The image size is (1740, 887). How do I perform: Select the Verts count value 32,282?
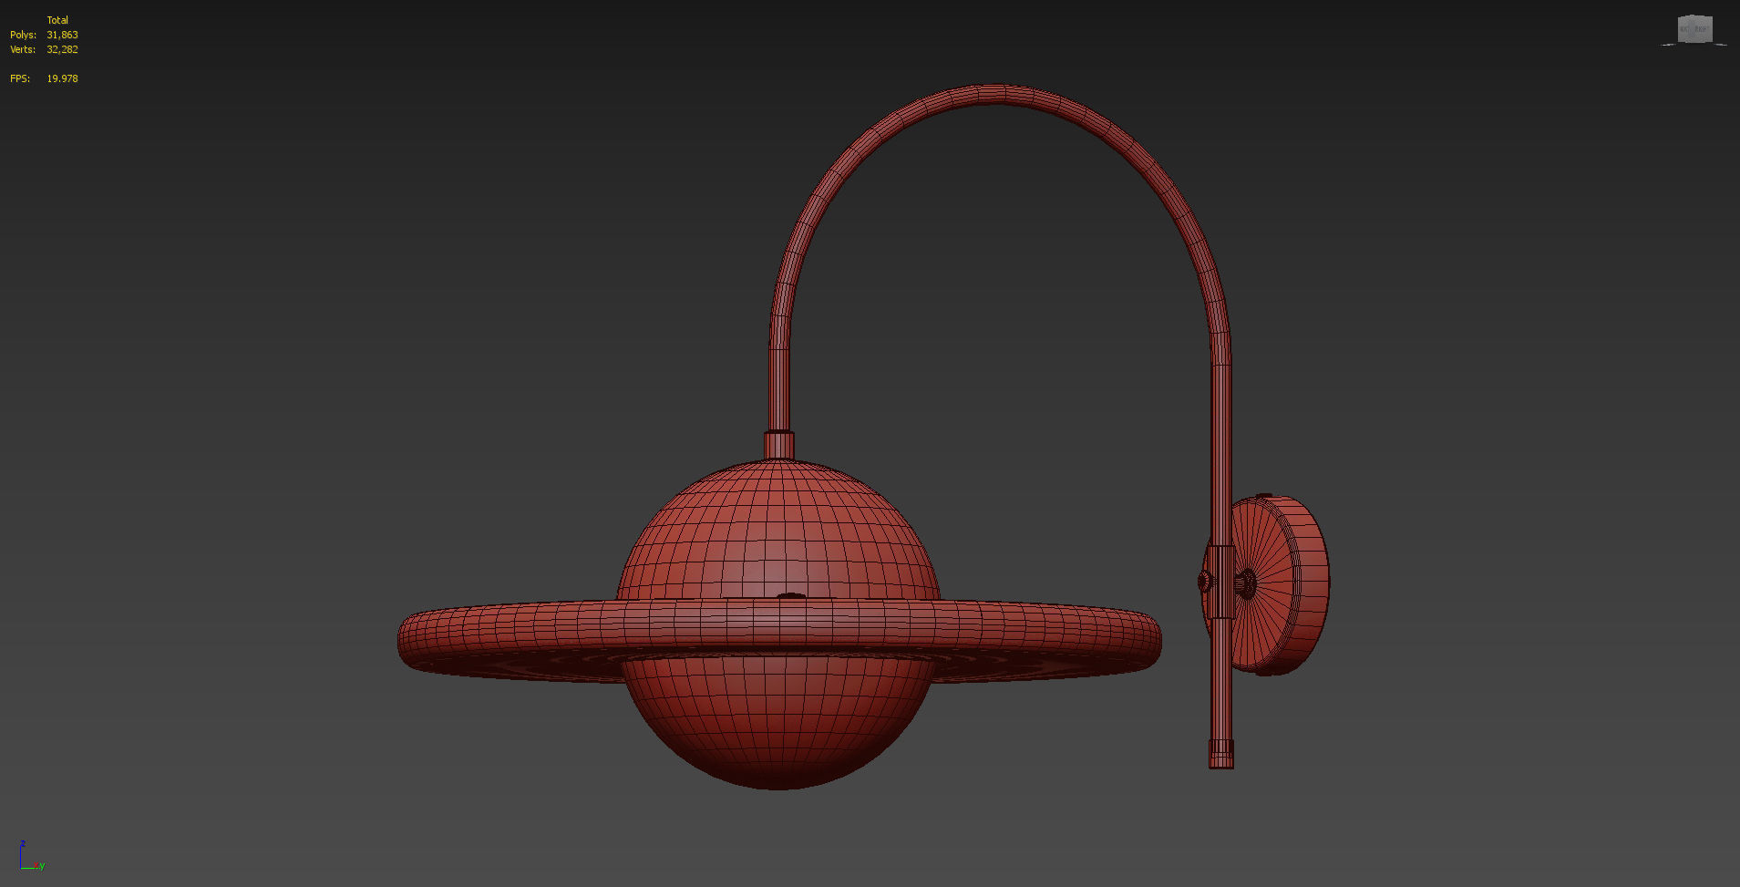pyautogui.click(x=62, y=49)
